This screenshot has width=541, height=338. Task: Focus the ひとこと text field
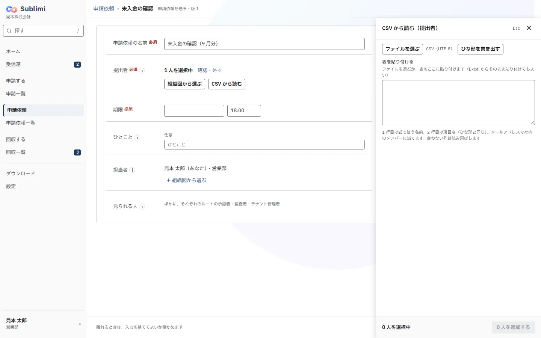[x=264, y=145]
